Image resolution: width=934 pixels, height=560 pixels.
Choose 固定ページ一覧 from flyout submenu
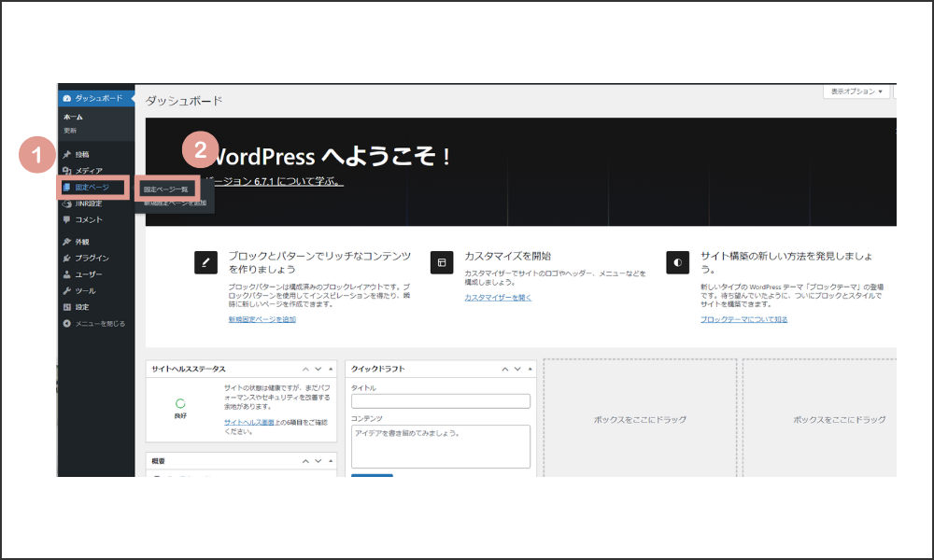pyautogui.click(x=165, y=189)
